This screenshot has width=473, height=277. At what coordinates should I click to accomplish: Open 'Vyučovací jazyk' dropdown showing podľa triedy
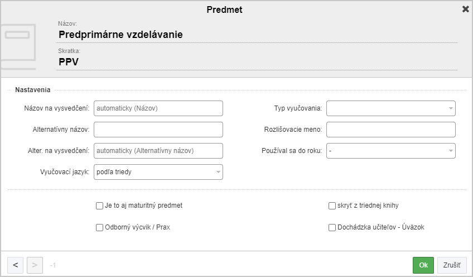pyautogui.click(x=158, y=172)
